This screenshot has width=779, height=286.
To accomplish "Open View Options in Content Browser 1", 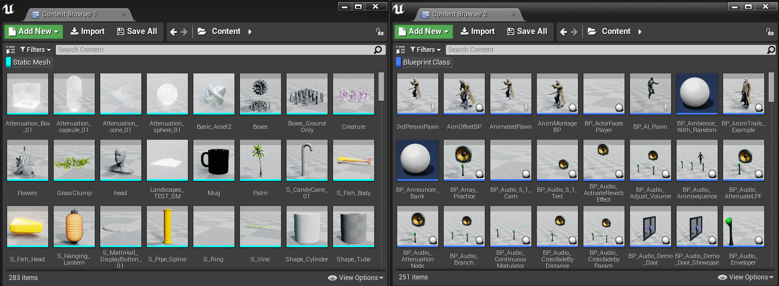I will [x=356, y=278].
